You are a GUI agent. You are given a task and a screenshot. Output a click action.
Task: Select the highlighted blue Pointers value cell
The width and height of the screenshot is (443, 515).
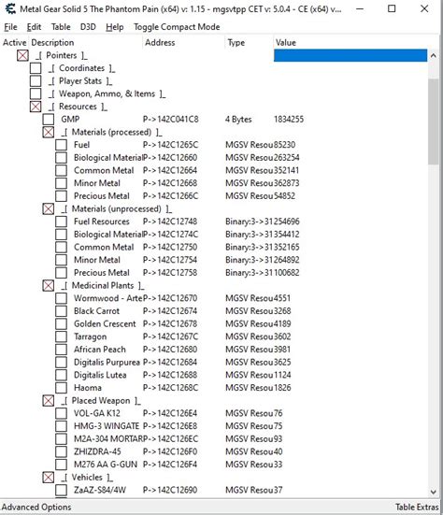(350, 55)
